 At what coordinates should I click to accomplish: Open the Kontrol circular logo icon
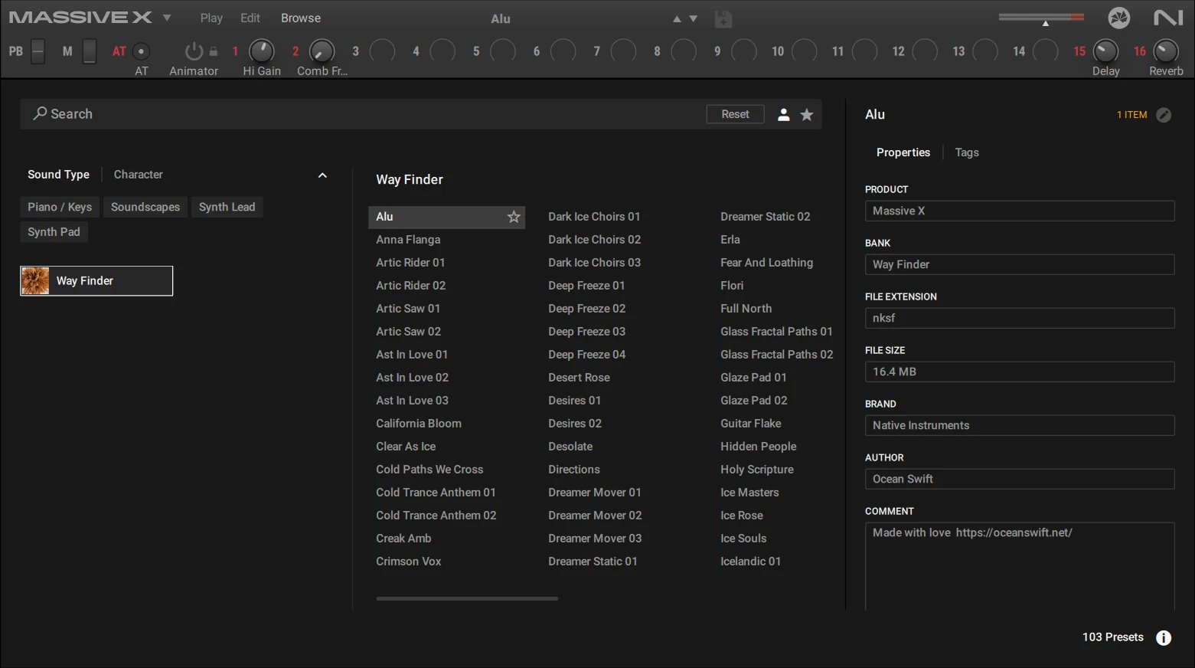(1119, 18)
